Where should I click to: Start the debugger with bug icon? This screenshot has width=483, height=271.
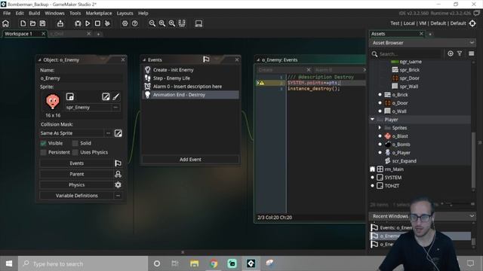coord(78,23)
